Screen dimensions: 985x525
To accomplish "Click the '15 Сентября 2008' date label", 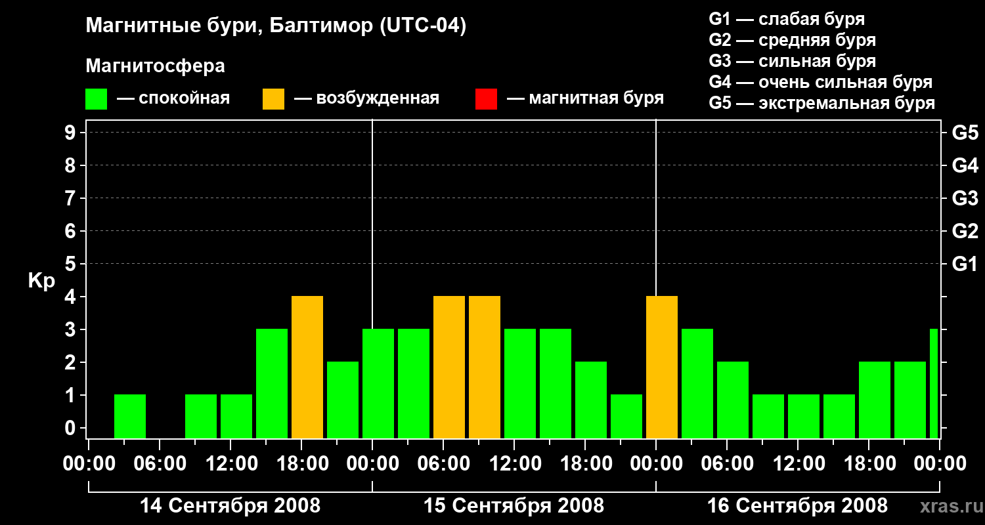I will (514, 505).
